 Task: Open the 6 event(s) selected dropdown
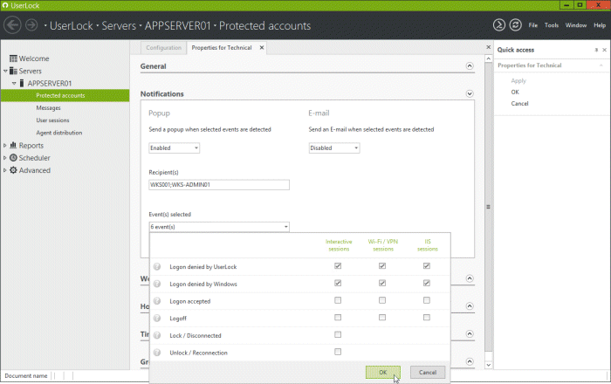[219, 227]
